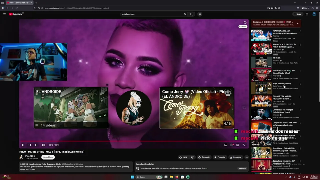Viewport: 320px width, 180px height.
Task: Click the Suscribirme button
Action: tap(48, 157)
